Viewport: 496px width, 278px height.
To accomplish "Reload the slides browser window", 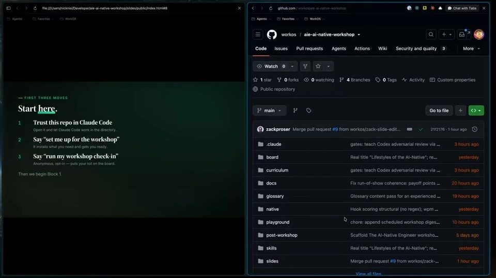I will point(35,8).
